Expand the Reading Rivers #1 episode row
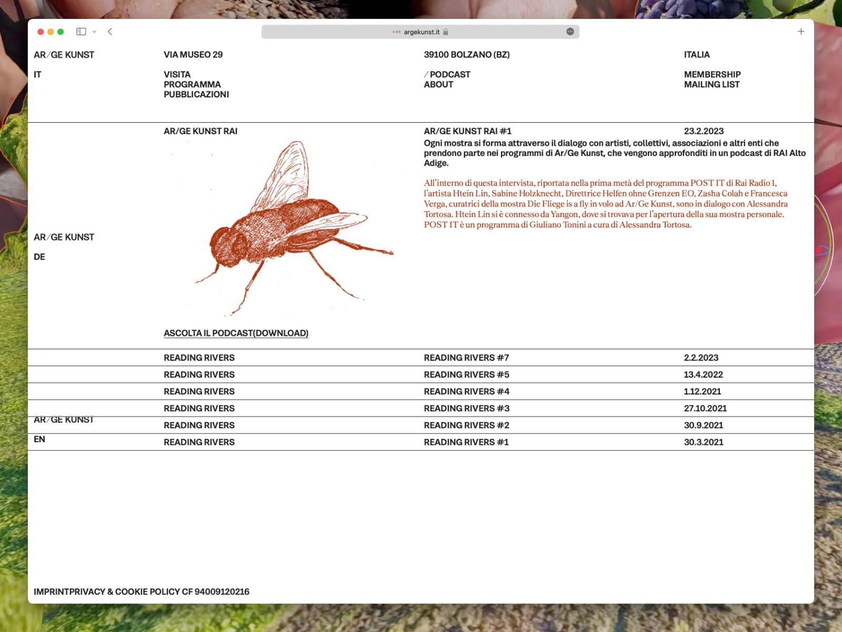Image resolution: width=842 pixels, height=632 pixels. coord(466,442)
